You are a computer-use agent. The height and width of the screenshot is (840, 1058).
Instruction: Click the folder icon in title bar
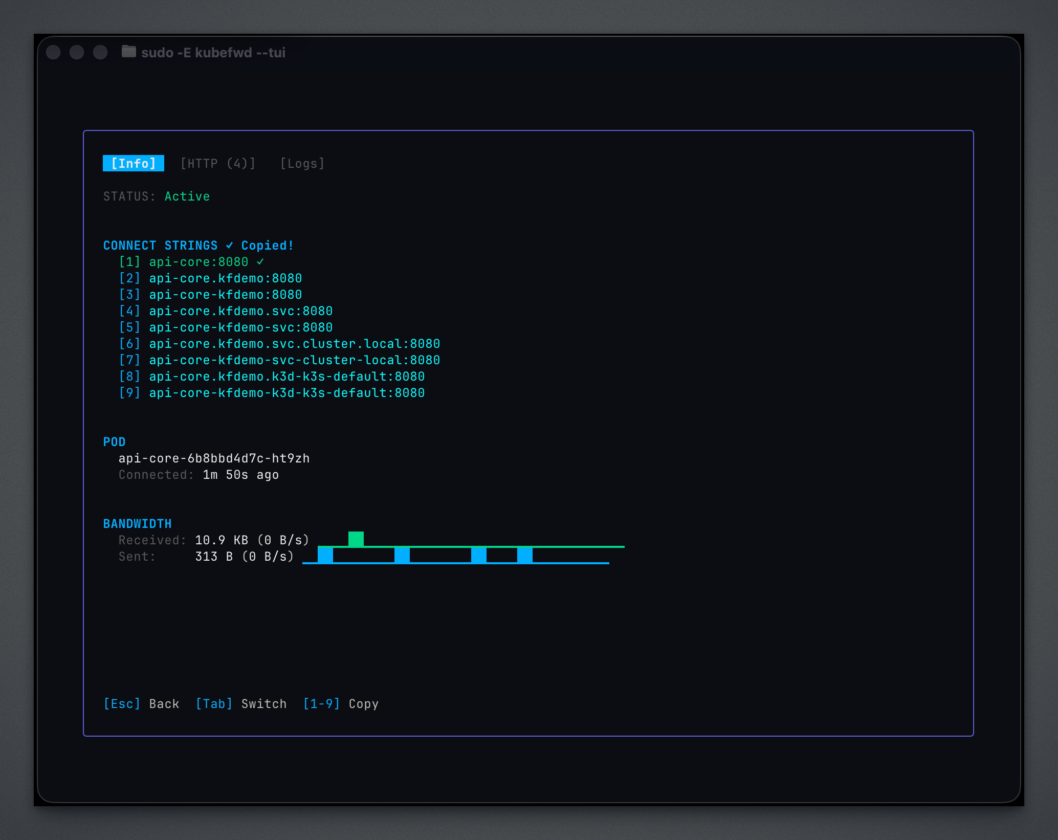(x=128, y=52)
